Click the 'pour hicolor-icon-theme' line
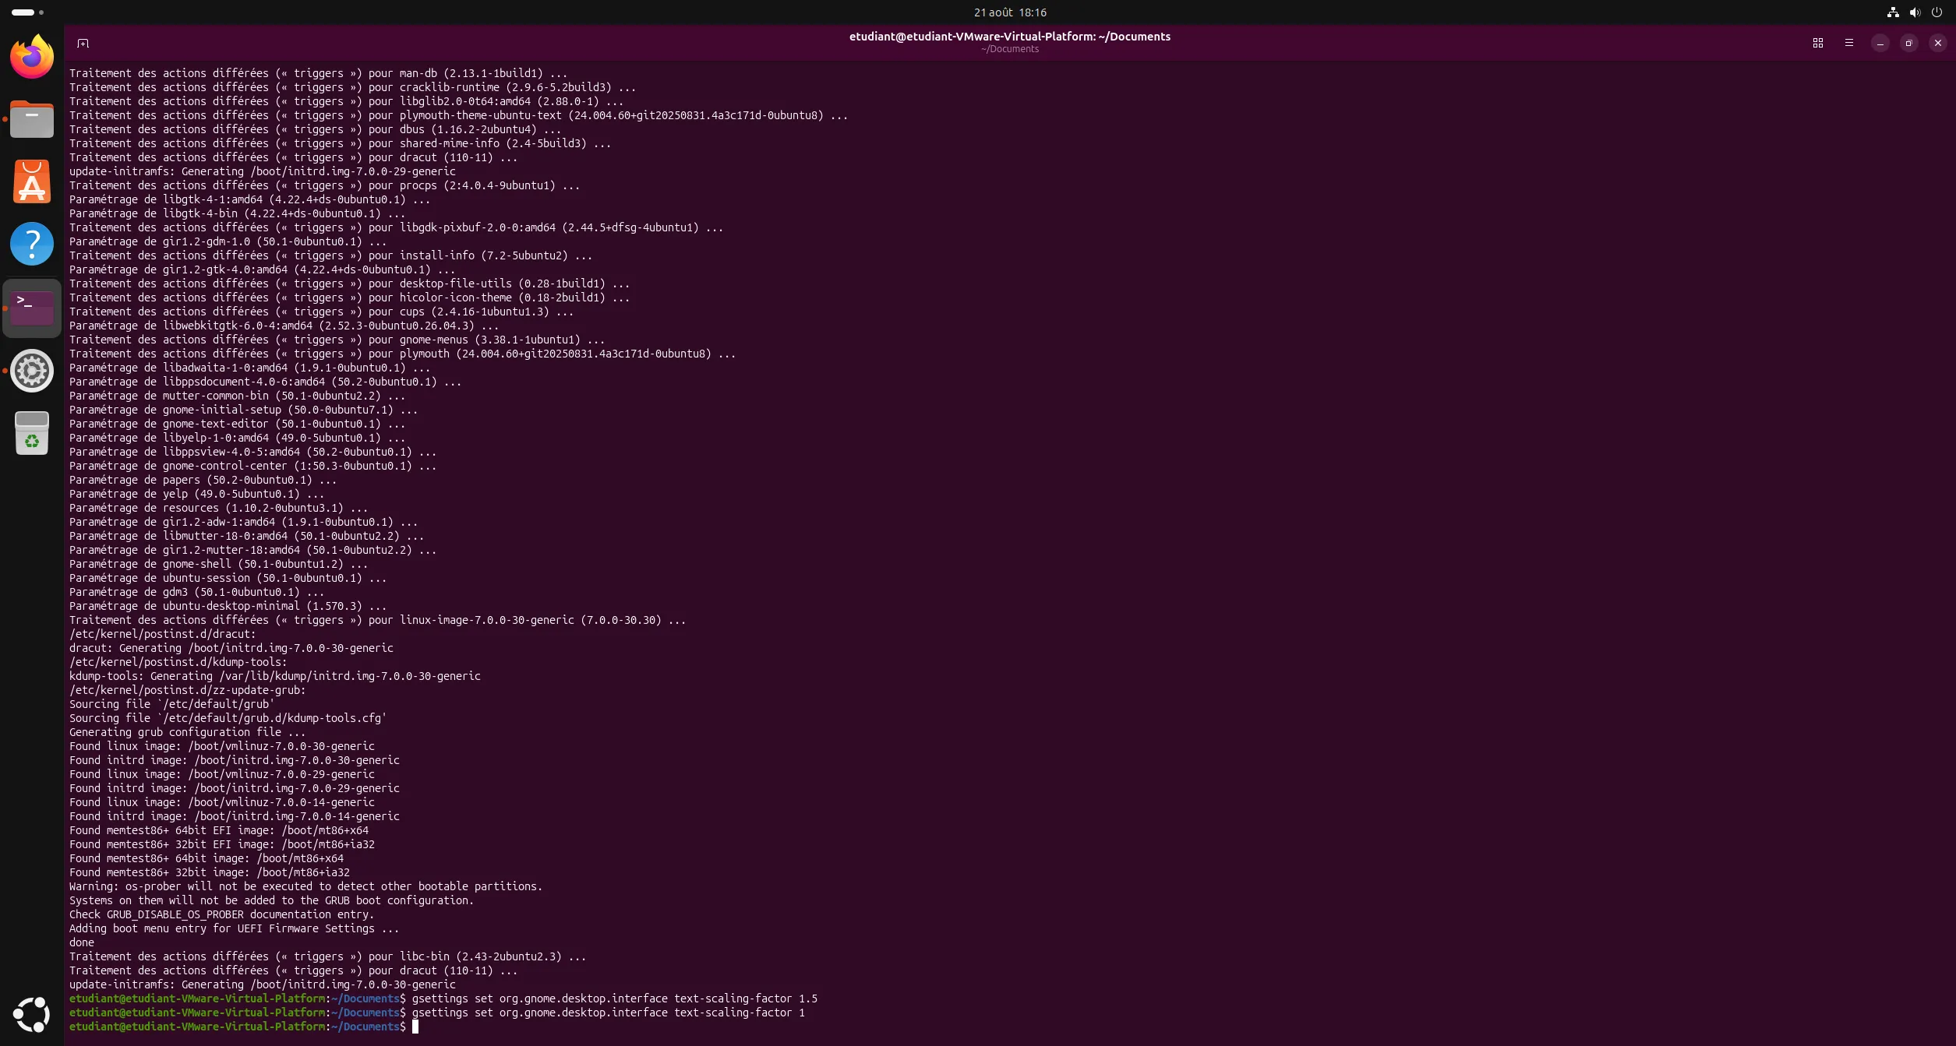Image resolution: width=1956 pixels, height=1046 pixels. [349, 298]
